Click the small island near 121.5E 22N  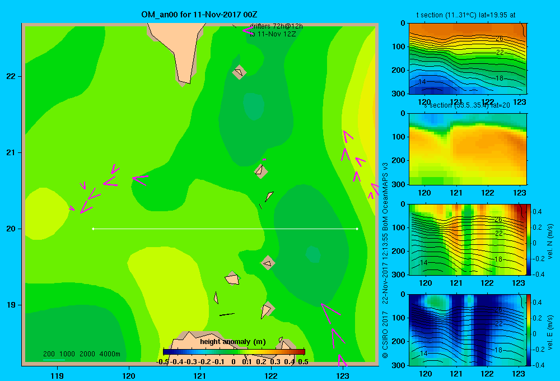(x=239, y=72)
